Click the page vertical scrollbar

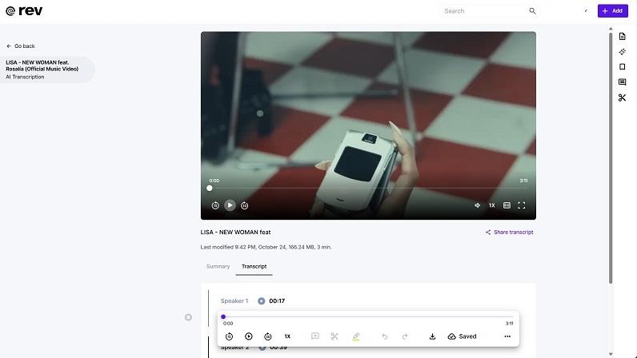610,157
